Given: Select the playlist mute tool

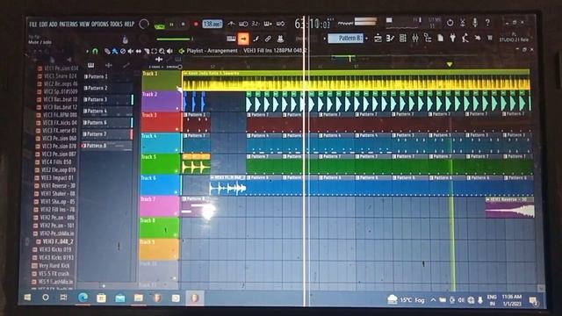Looking at the screenshot, I should [131, 51].
